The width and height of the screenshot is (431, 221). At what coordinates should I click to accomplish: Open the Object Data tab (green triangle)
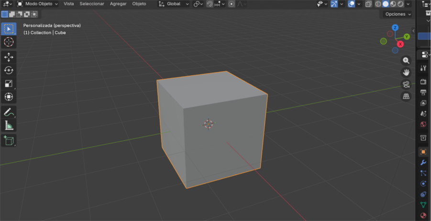point(423,205)
